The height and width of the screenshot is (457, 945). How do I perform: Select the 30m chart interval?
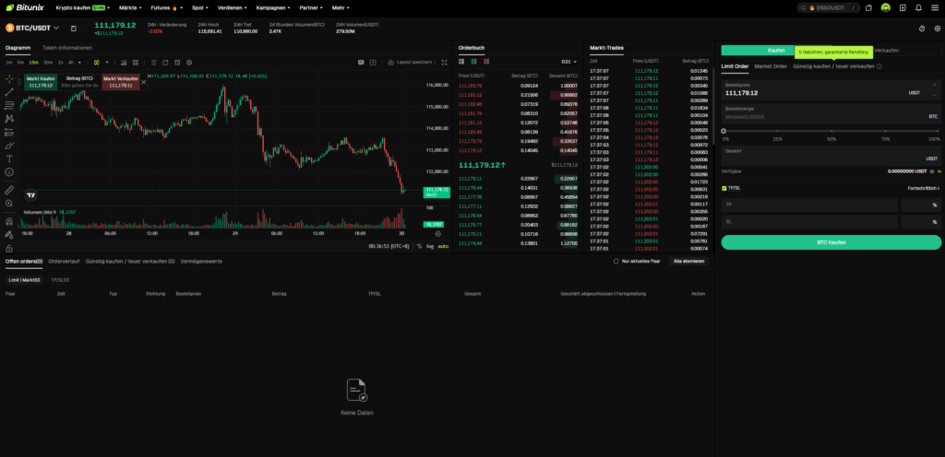tap(48, 62)
